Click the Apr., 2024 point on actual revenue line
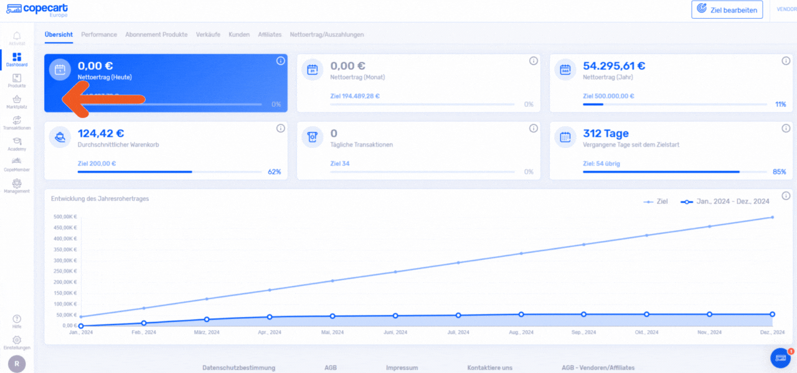This screenshot has width=797, height=373. click(x=270, y=317)
